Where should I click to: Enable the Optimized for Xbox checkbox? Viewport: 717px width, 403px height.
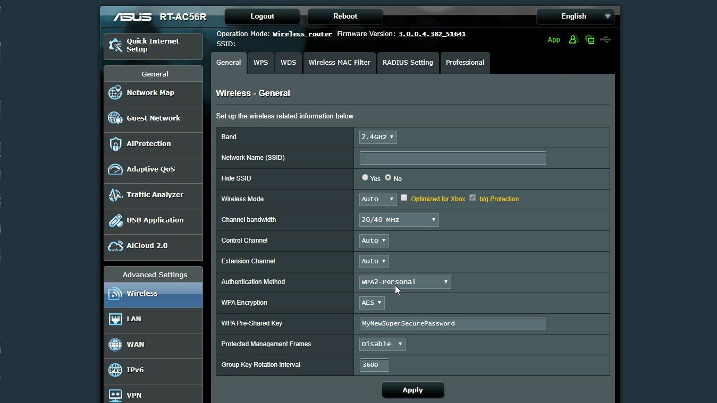point(404,198)
